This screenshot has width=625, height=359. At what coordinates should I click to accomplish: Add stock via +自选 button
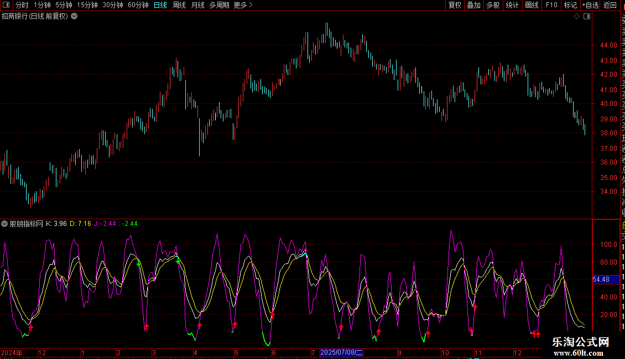tap(590, 5)
